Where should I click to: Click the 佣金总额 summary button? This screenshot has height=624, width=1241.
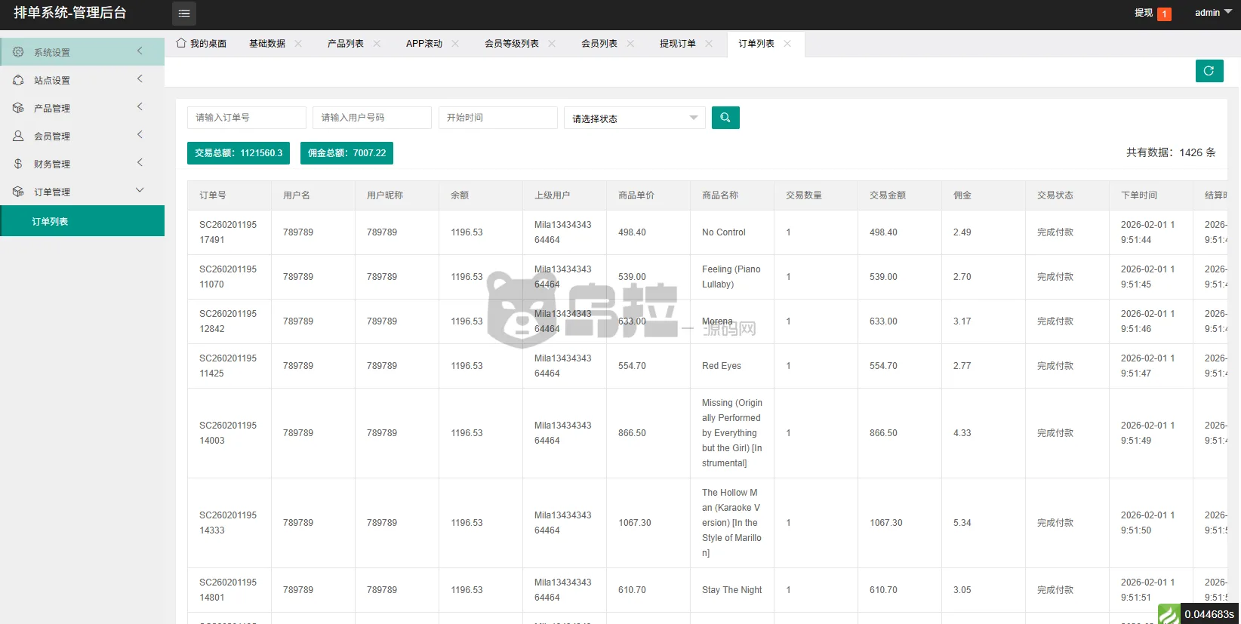[x=346, y=153]
